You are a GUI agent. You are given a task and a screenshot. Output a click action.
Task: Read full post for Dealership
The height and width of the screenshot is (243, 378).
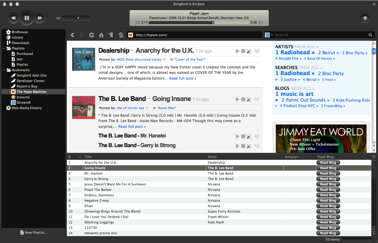click(183, 78)
